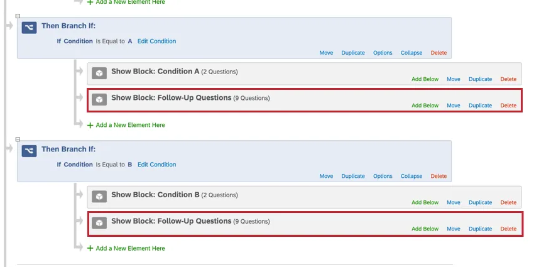
Task: Click the branch icon for Condition A branch
Action: (x=29, y=27)
